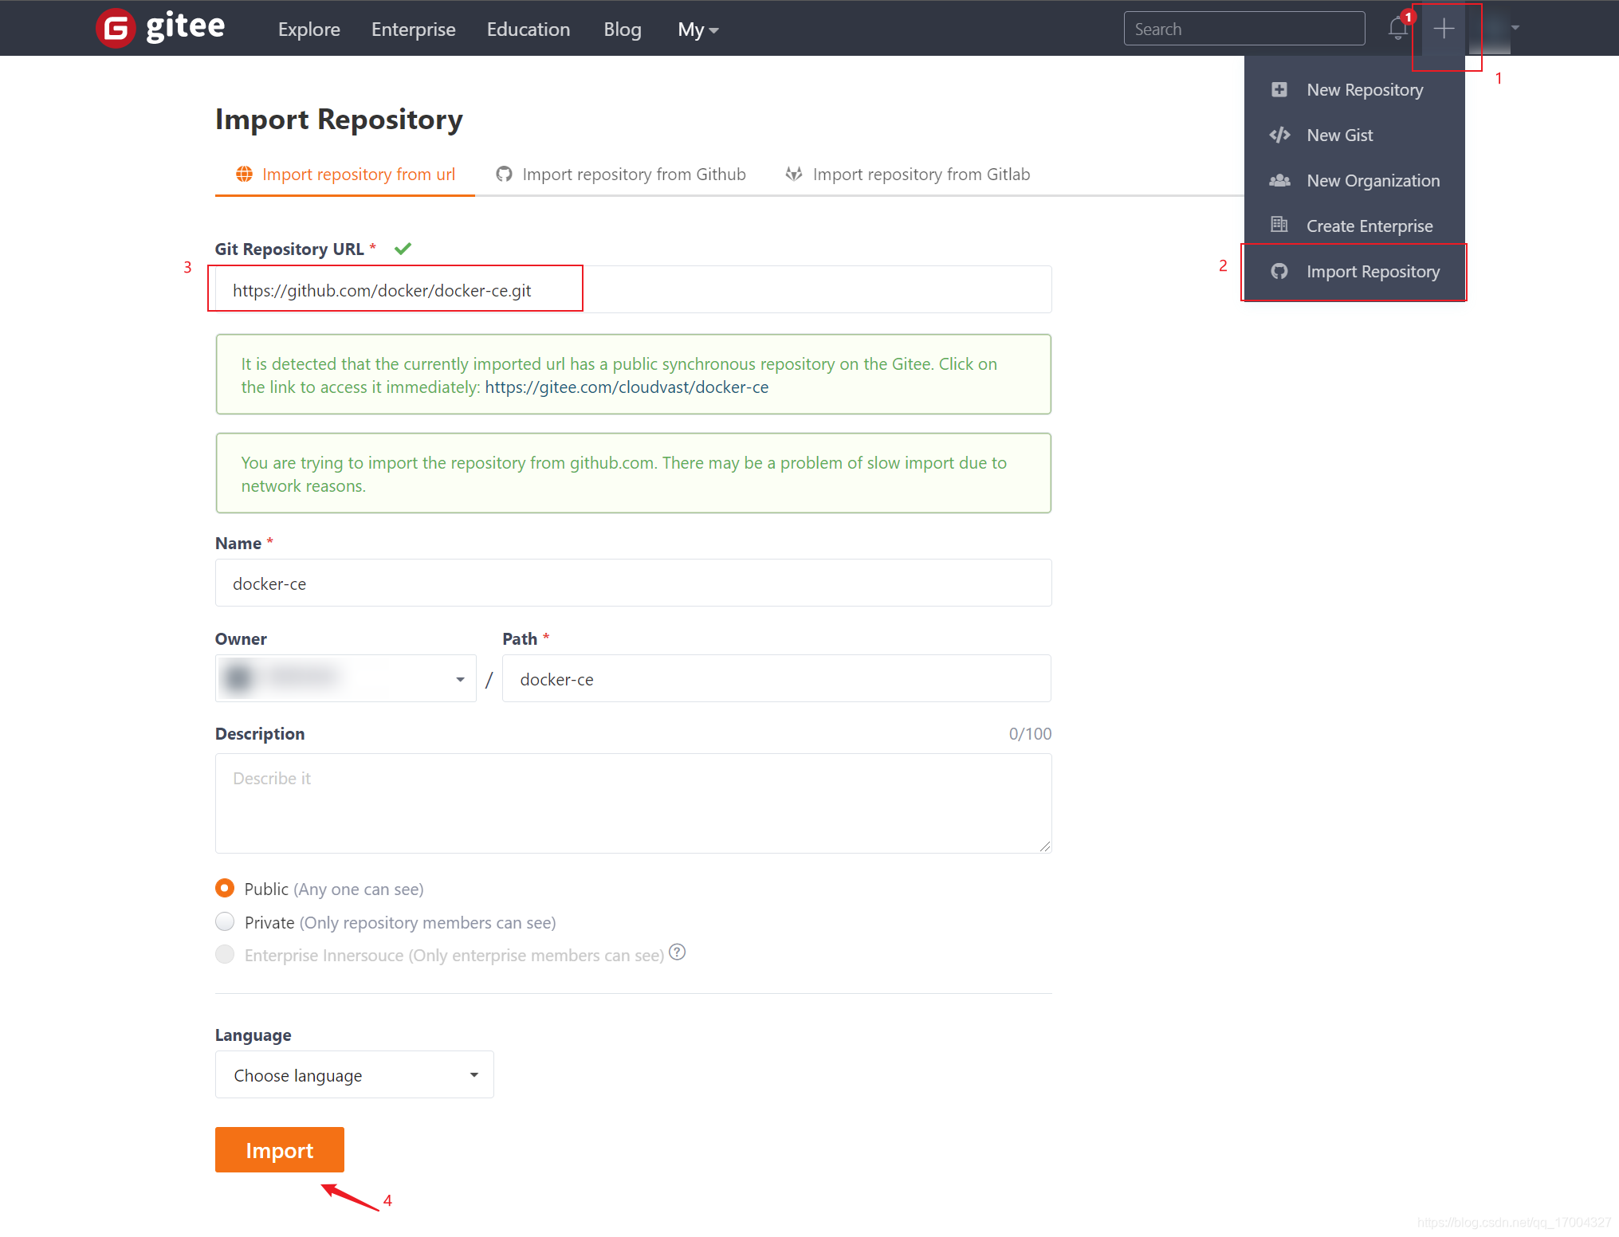Click the New Organization icon
Image resolution: width=1619 pixels, height=1237 pixels.
[1280, 181]
